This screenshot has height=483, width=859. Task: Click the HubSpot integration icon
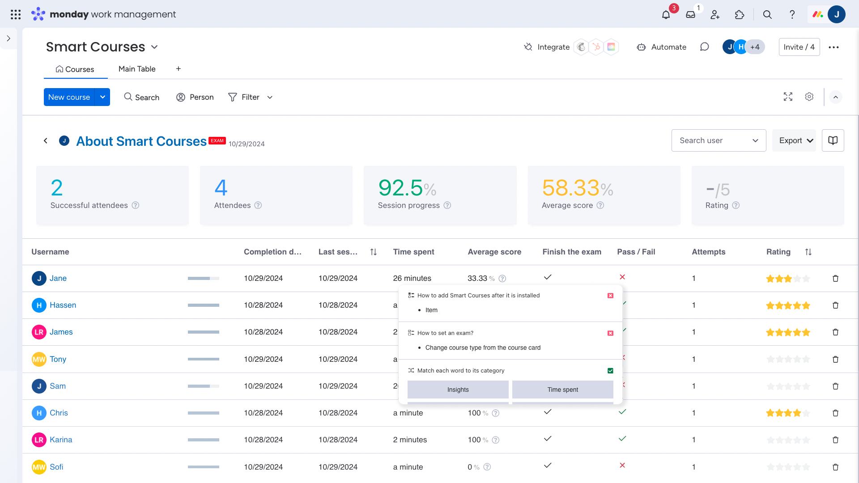(x=596, y=47)
